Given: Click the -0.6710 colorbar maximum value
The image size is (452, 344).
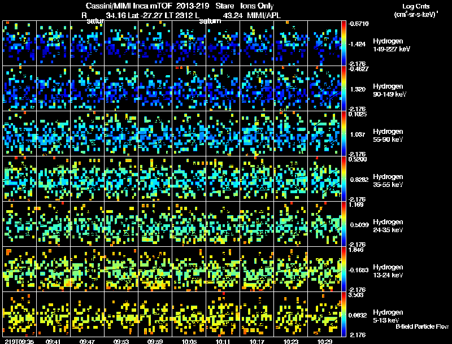Looking at the screenshot, I should (359, 24).
